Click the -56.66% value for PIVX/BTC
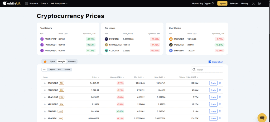This screenshot has width=270, height=122. pyautogui.click(x=155, y=39)
